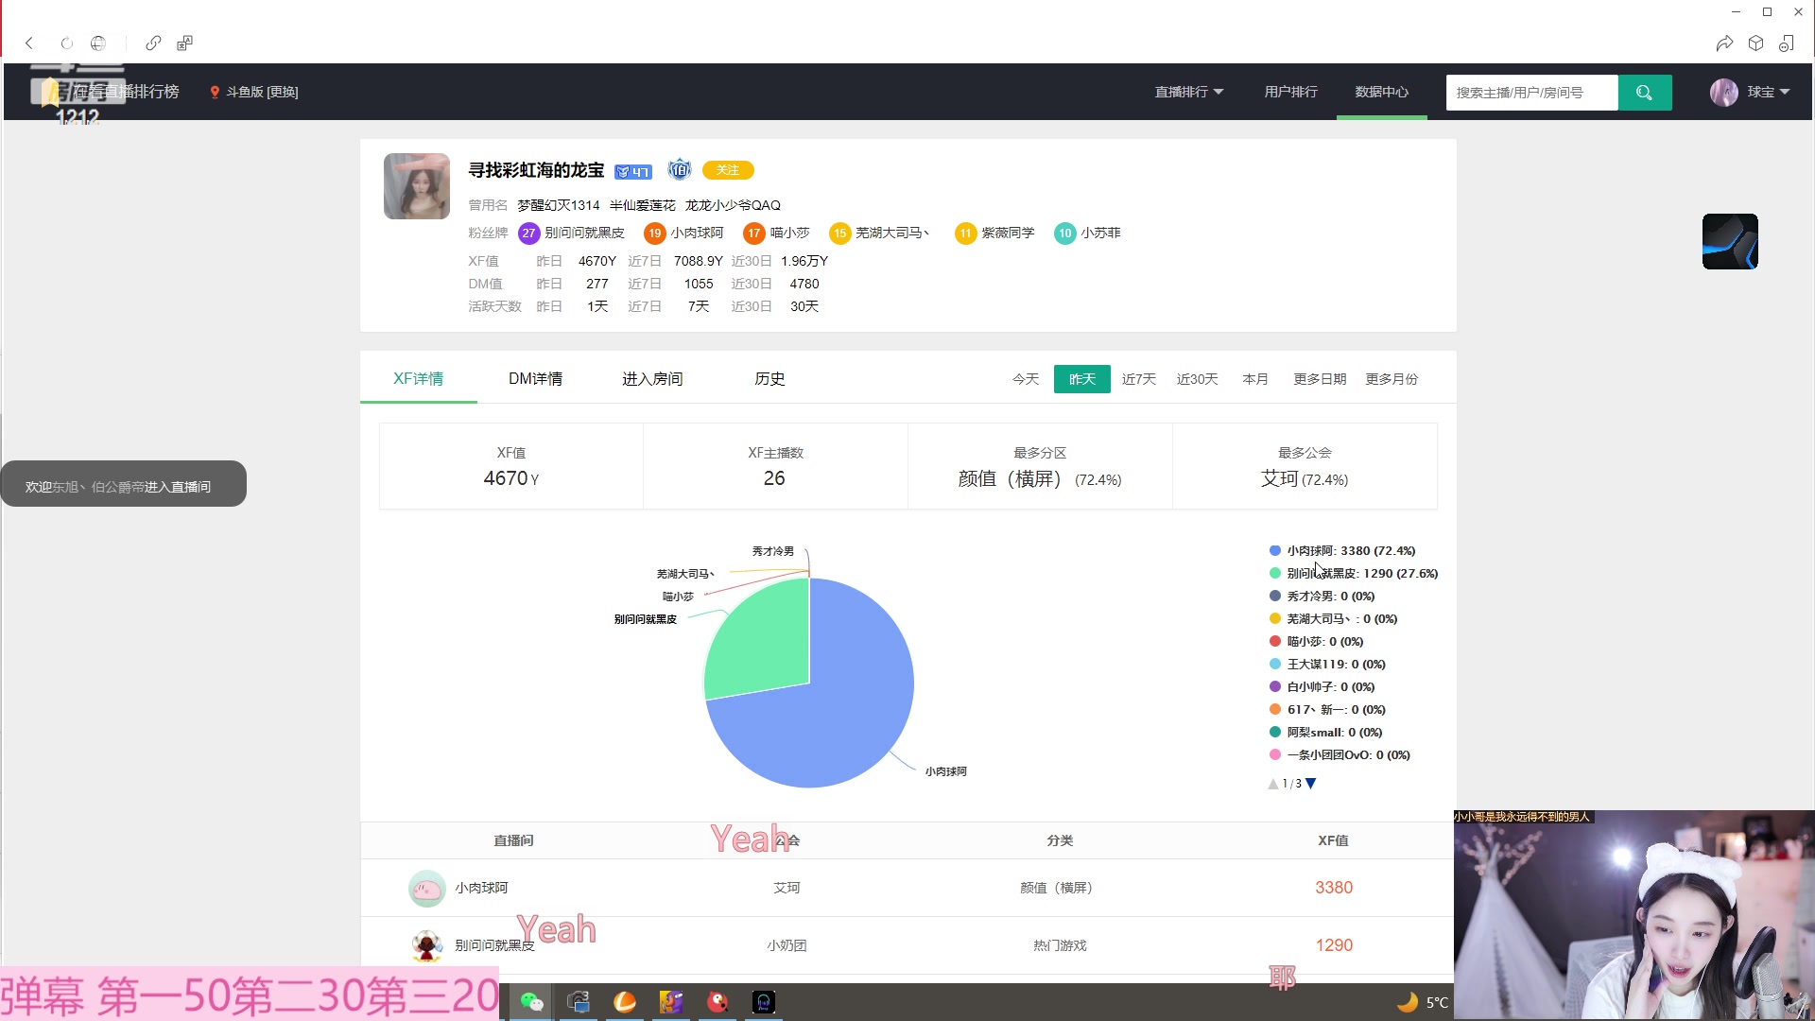Switch to the DM详情 tab

[x=535, y=378]
